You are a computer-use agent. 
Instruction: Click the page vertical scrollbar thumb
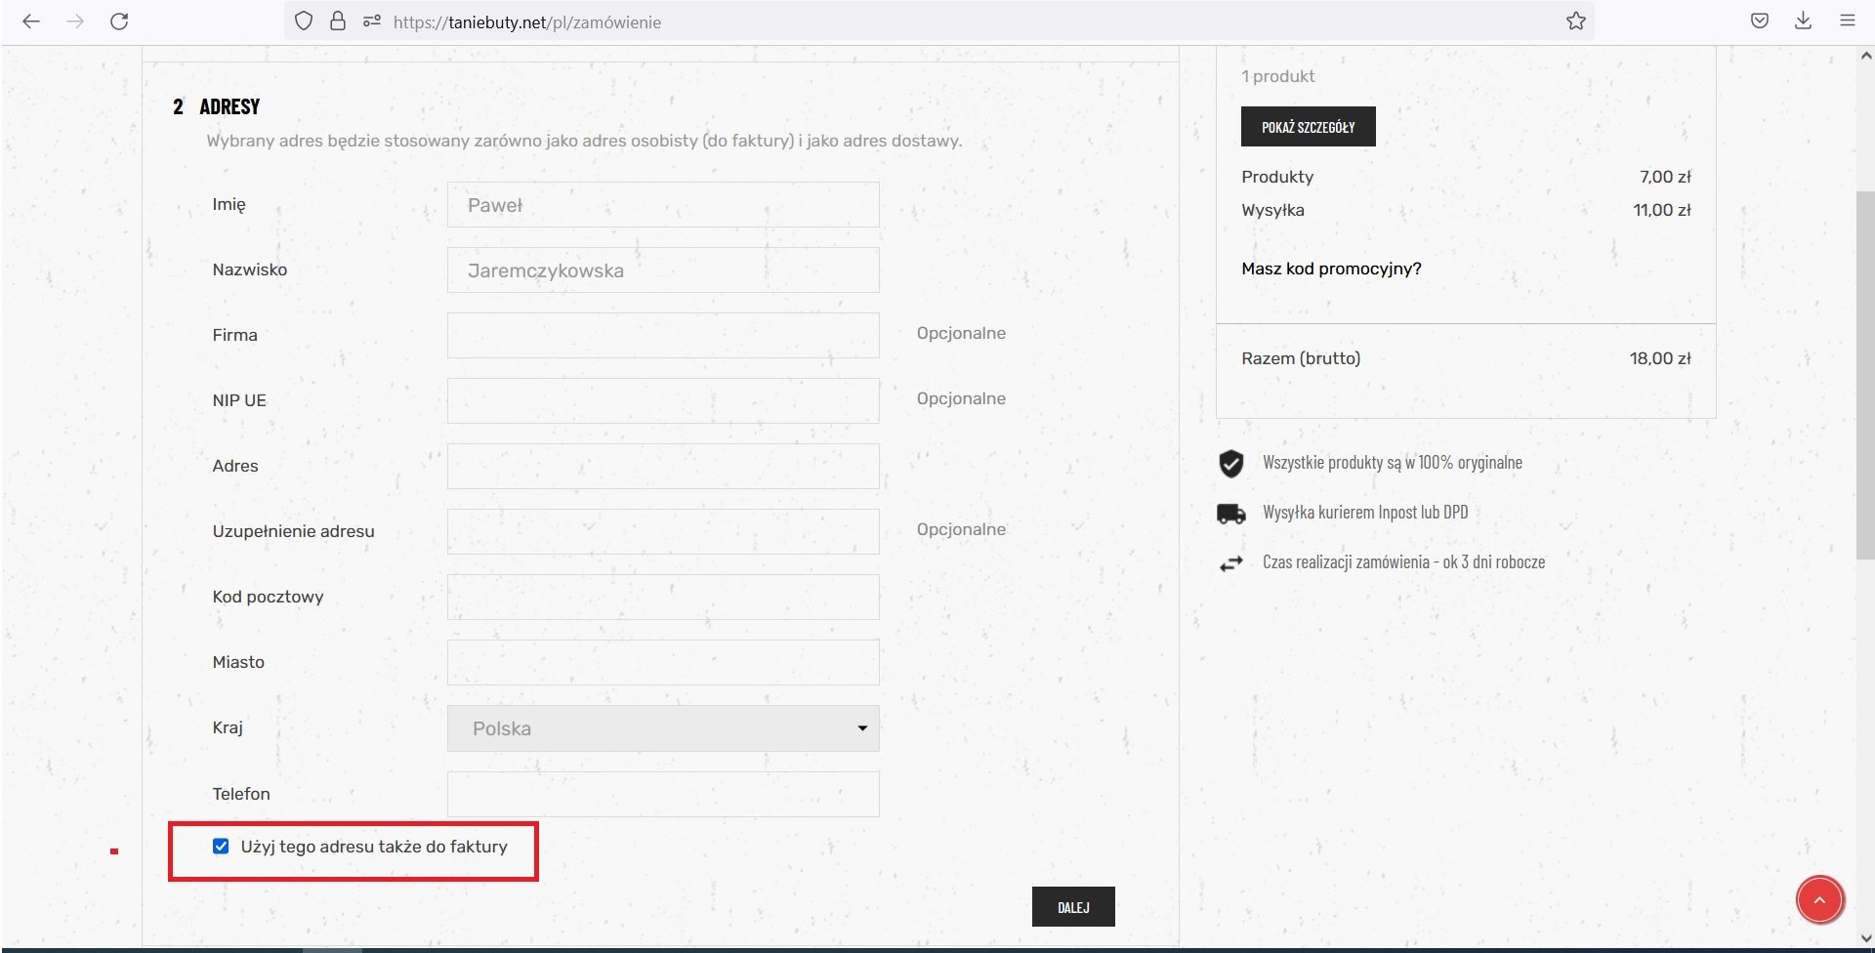1865,375
